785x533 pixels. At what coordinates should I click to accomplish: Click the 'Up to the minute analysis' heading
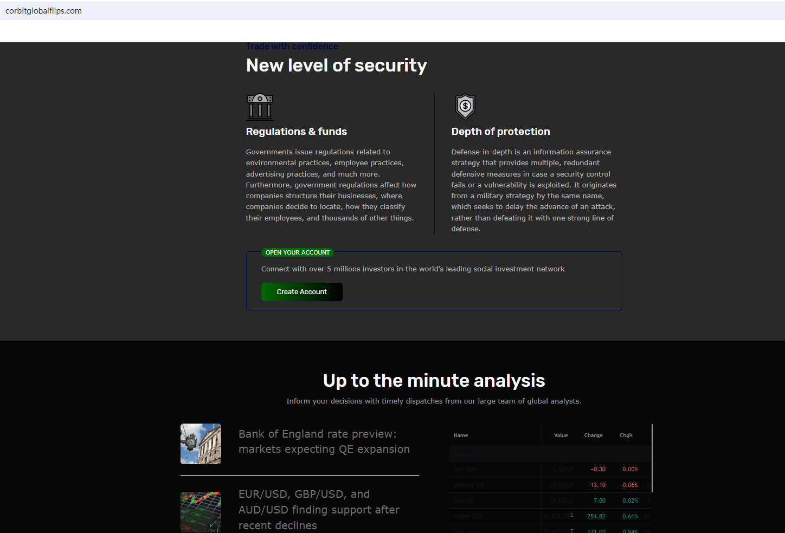[434, 381]
